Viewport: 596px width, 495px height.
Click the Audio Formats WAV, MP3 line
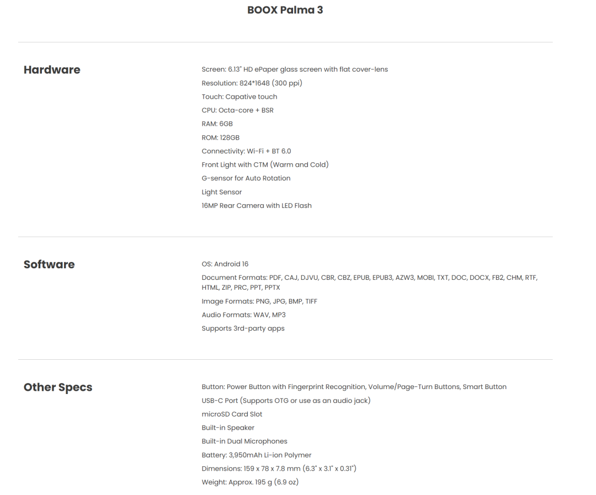pos(244,315)
